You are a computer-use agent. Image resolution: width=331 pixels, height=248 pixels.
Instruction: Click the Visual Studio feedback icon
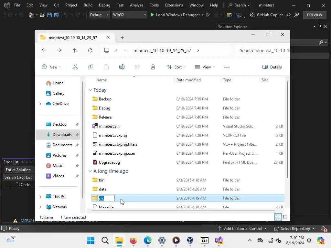(296, 15)
